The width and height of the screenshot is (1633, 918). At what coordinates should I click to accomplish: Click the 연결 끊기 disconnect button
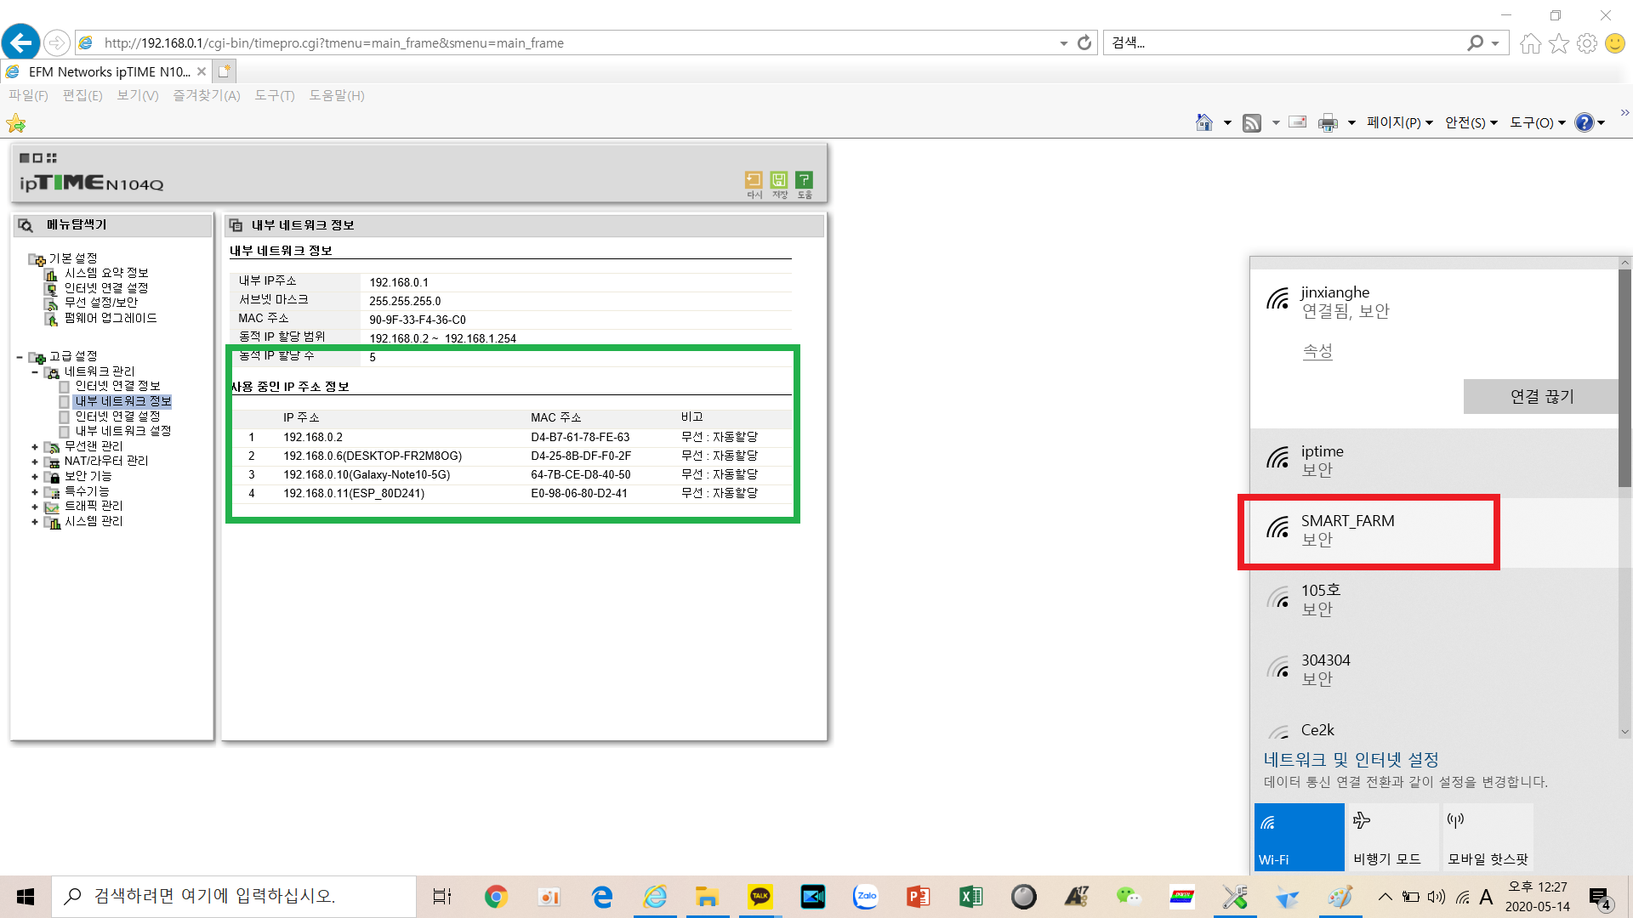(x=1541, y=396)
